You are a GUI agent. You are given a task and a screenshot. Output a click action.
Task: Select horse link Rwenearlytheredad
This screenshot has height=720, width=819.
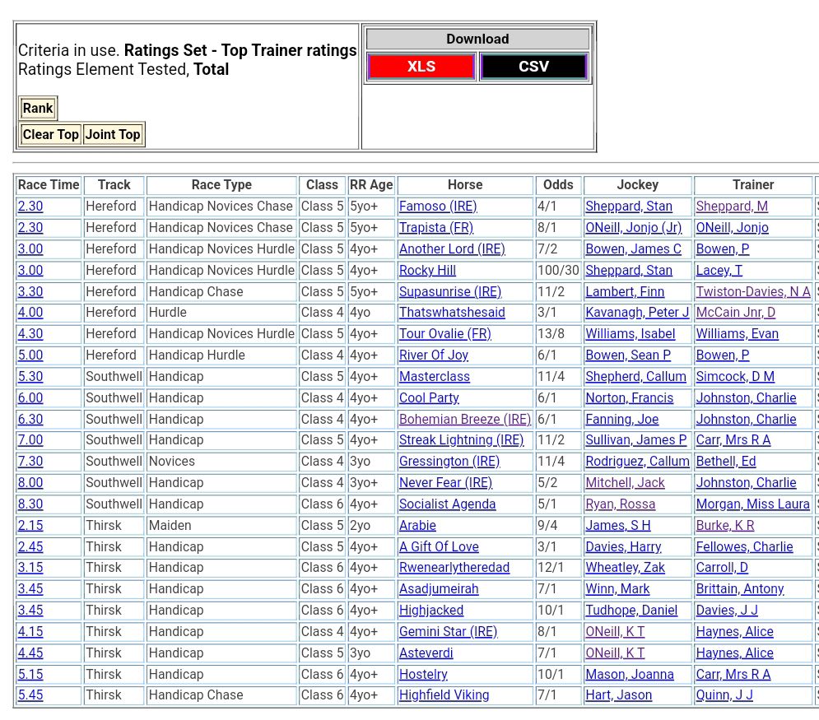coord(454,568)
